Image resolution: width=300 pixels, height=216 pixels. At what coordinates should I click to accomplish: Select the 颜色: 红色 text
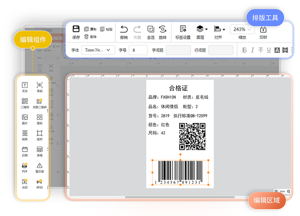159,125
